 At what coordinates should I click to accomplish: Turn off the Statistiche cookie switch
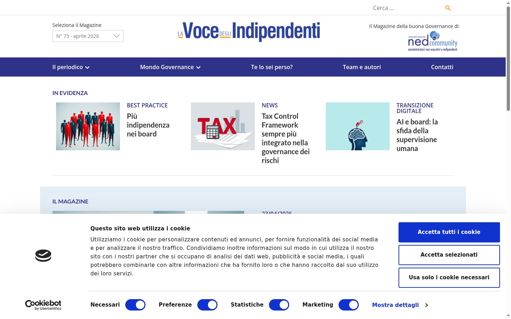(x=279, y=305)
